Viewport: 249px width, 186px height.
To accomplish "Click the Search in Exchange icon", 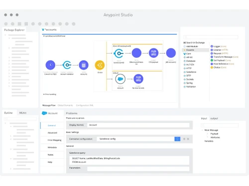I will (184, 43).
